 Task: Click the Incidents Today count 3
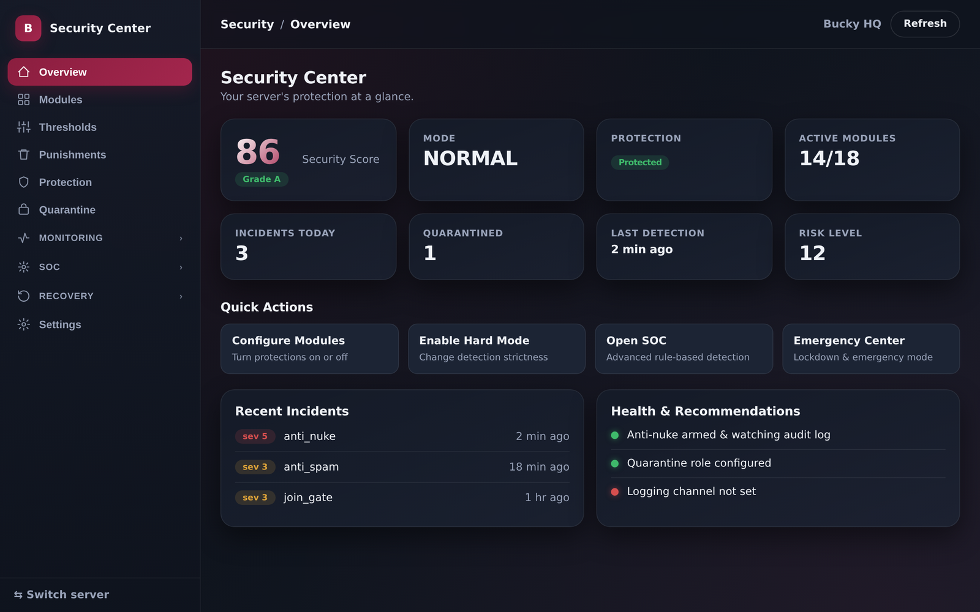coord(242,253)
